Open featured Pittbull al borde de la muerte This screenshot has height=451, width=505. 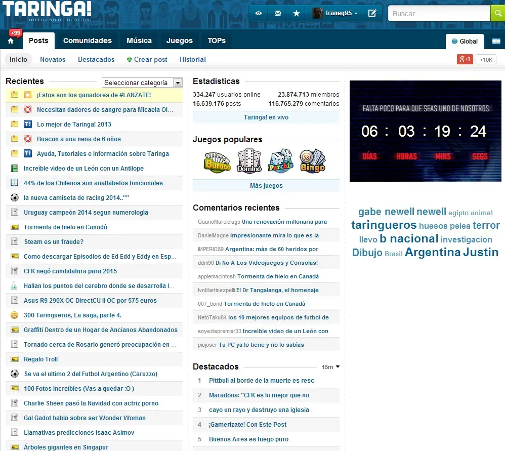(262, 381)
